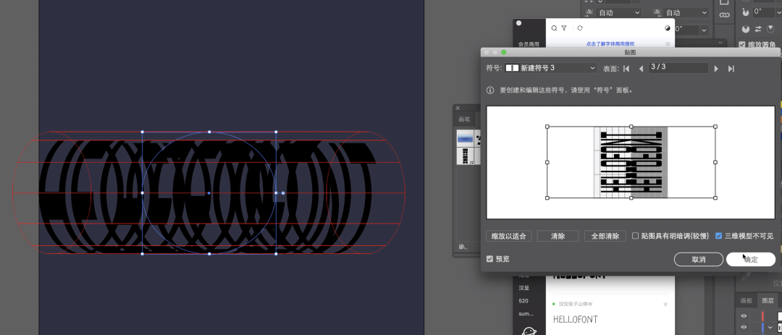Click the search icon in font panel
Screen dimensions: 782x335
tap(555, 28)
